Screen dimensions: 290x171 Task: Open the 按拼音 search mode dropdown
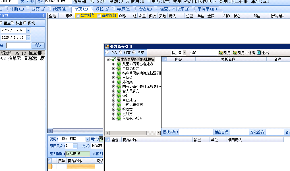[x=185, y=53]
